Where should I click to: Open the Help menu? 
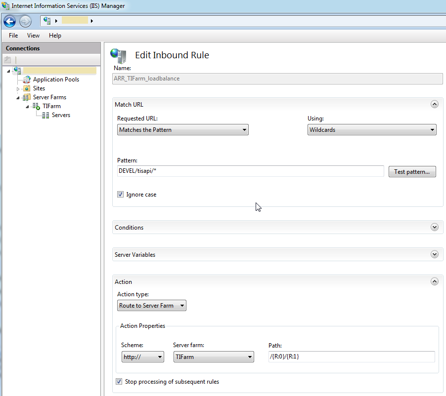pyautogui.click(x=55, y=36)
